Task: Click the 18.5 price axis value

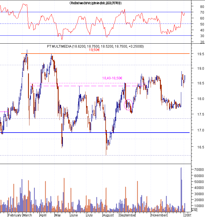Action: coord(200,83)
